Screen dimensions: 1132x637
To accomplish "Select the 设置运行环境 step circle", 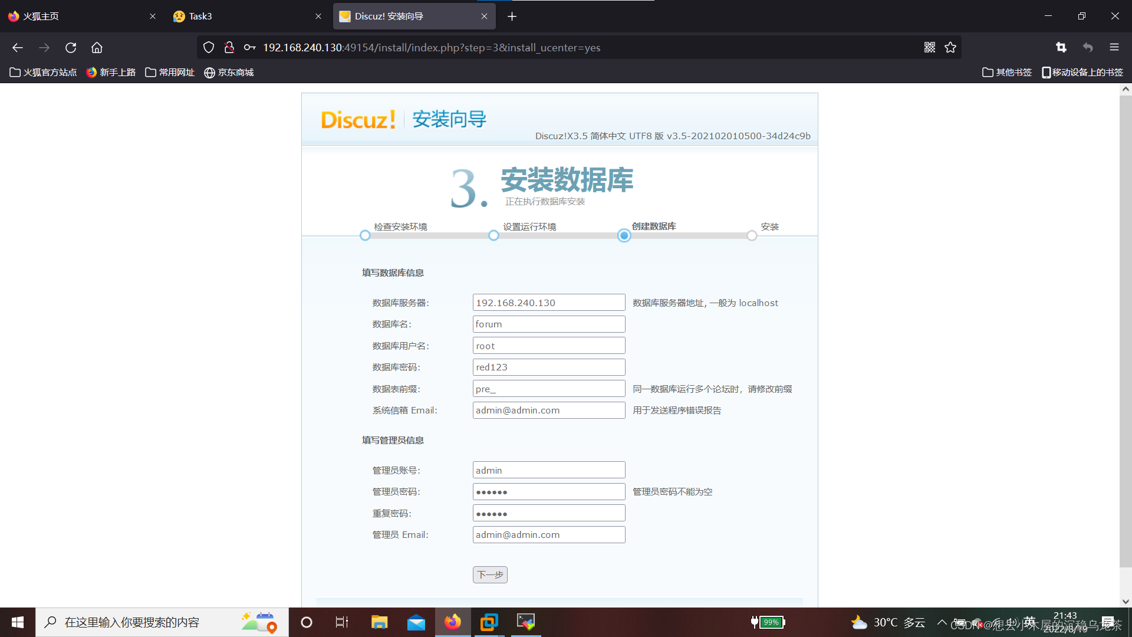I will (x=493, y=235).
